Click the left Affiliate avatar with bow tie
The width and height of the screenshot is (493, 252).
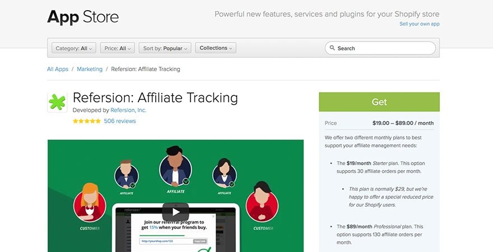coord(127,174)
